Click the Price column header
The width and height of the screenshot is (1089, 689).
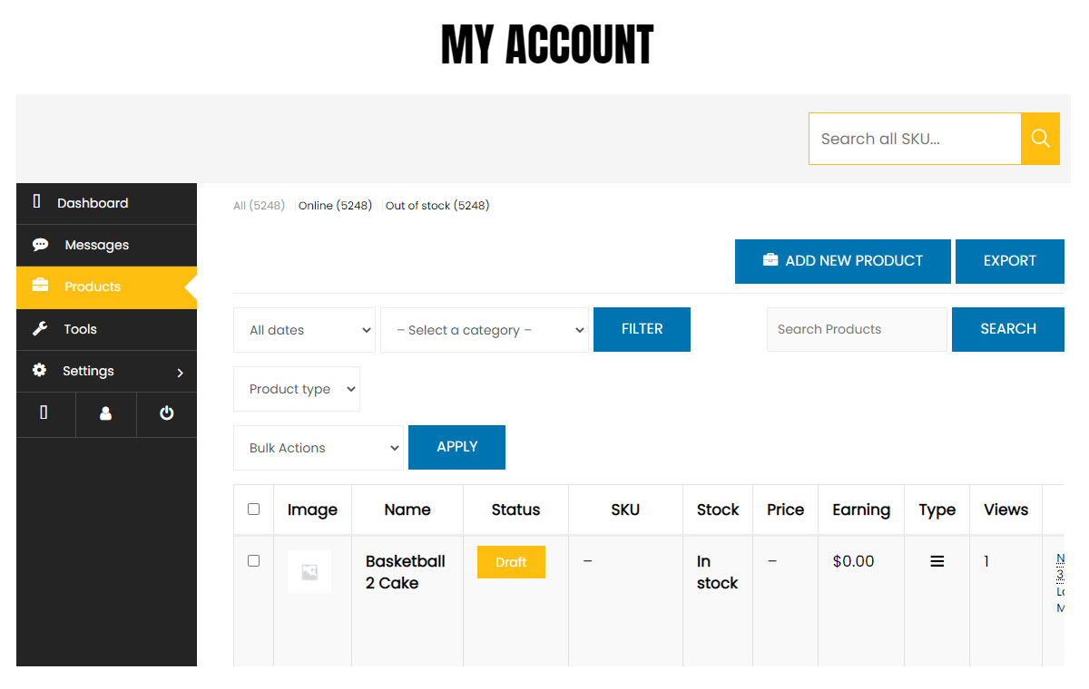click(785, 509)
